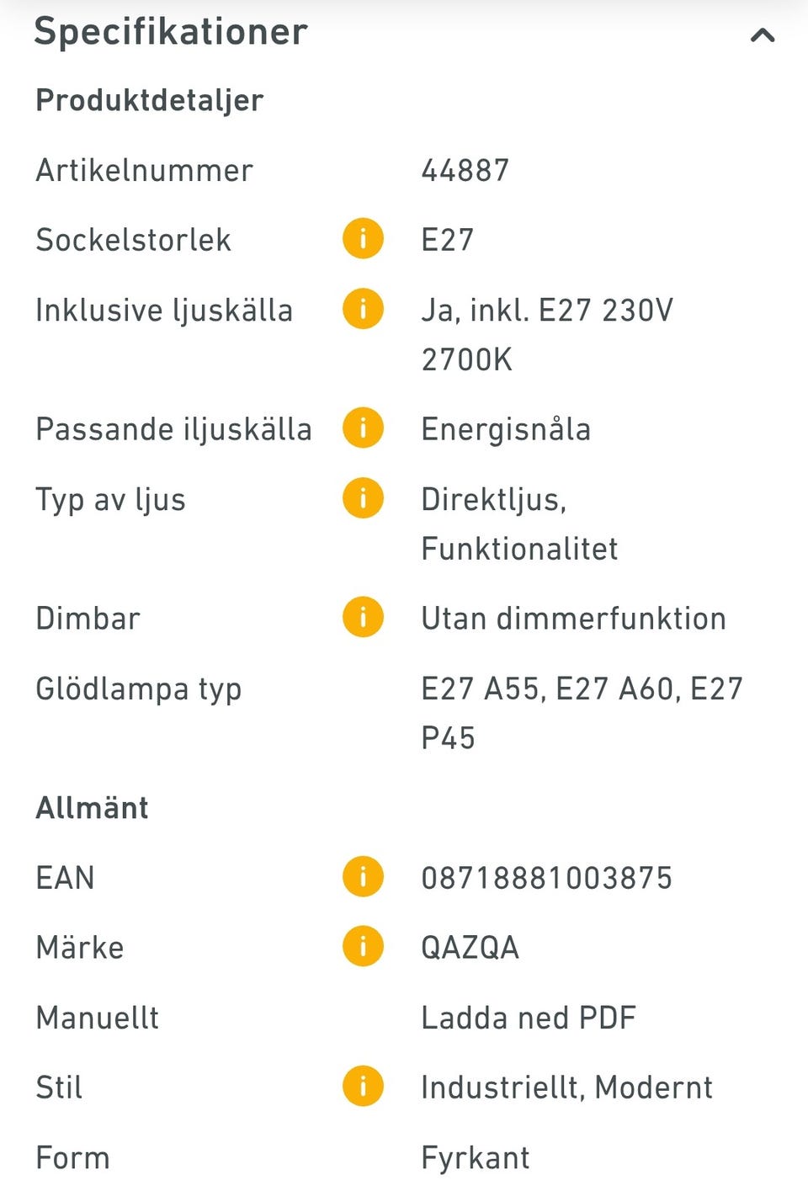Tap the Specifikationer heading
Screen dimensions: 808x1191
171,32
